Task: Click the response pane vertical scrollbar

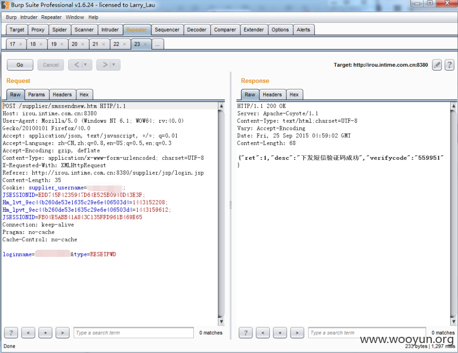Action: tap(454, 214)
